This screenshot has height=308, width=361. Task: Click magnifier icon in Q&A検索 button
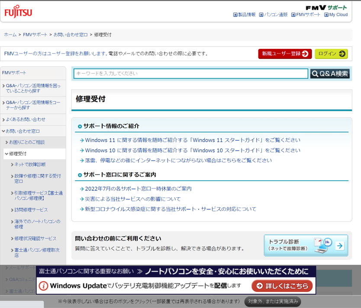tap(315, 74)
